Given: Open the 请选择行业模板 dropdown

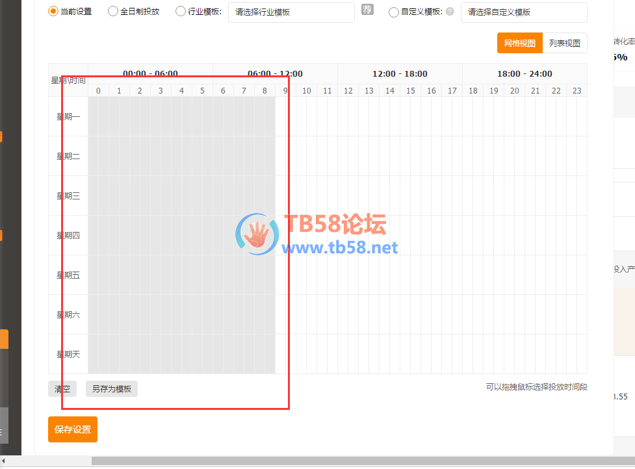Looking at the screenshot, I should point(291,12).
